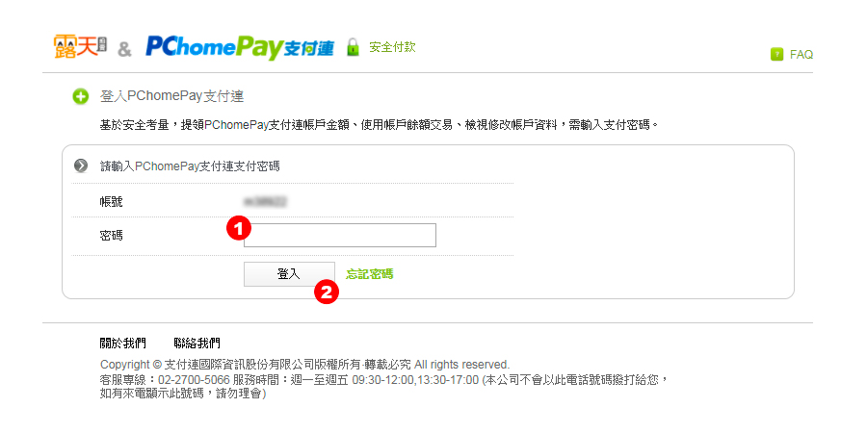Click the 登入PChomePay支付連 section heading
Screen dimensions: 867x433
coord(172,96)
